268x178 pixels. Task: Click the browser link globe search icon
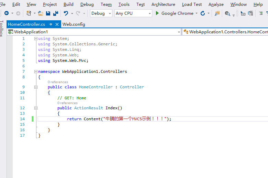[227, 13]
